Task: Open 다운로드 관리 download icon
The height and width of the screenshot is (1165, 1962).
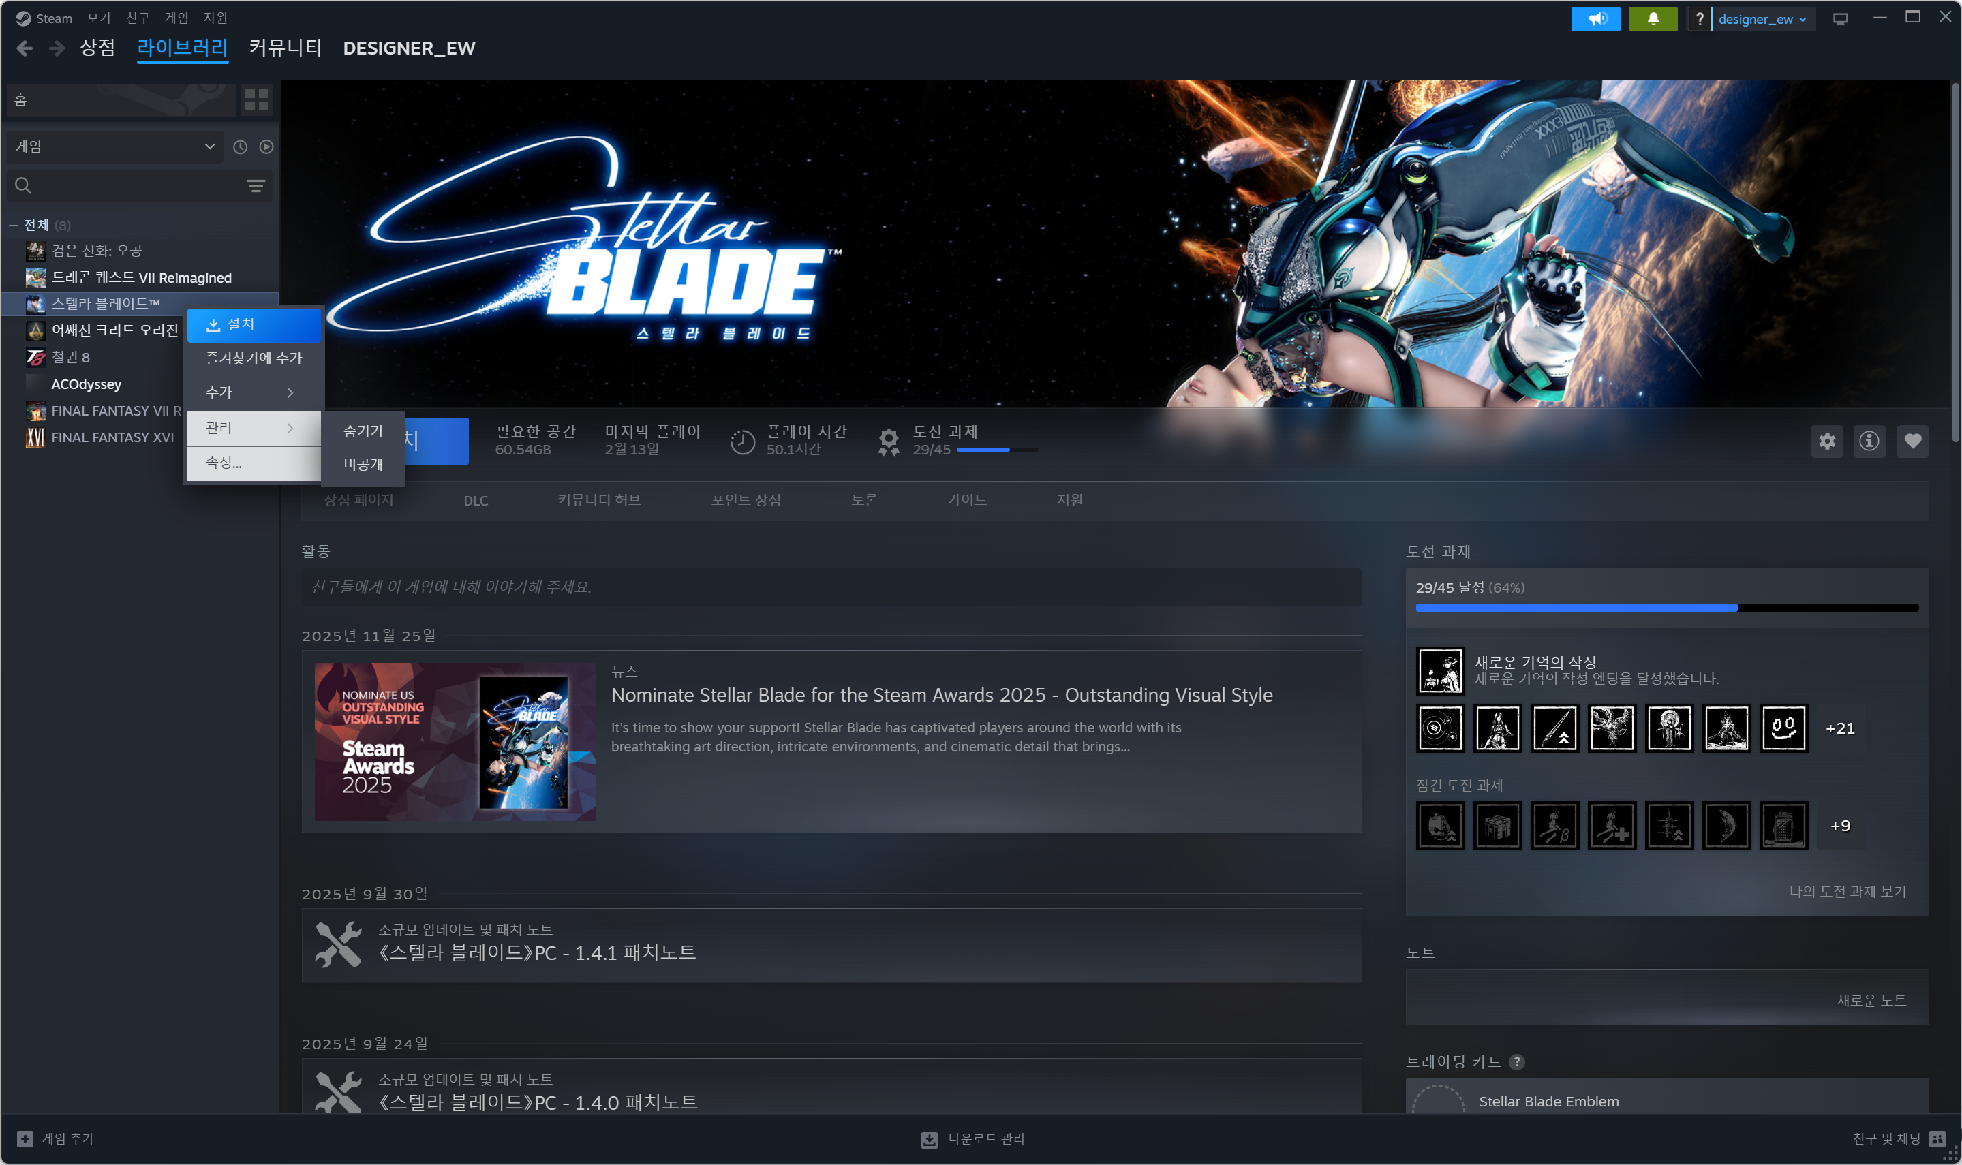Action: click(929, 1139)
